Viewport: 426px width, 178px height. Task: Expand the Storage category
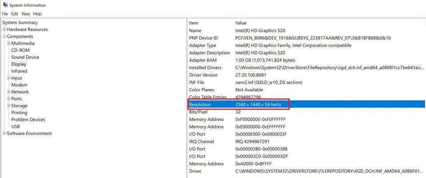point(8,106)
